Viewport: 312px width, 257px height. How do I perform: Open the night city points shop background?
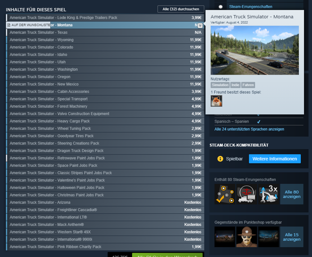[225, 237]
